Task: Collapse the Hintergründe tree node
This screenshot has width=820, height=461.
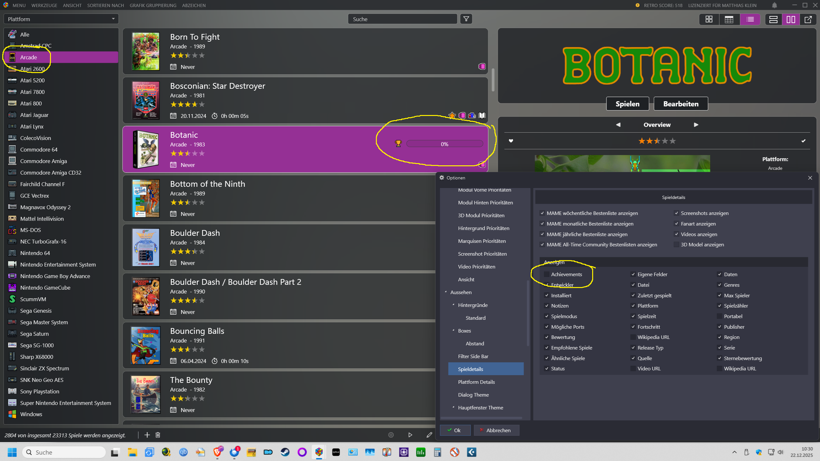Action: [x=453, y=305]
